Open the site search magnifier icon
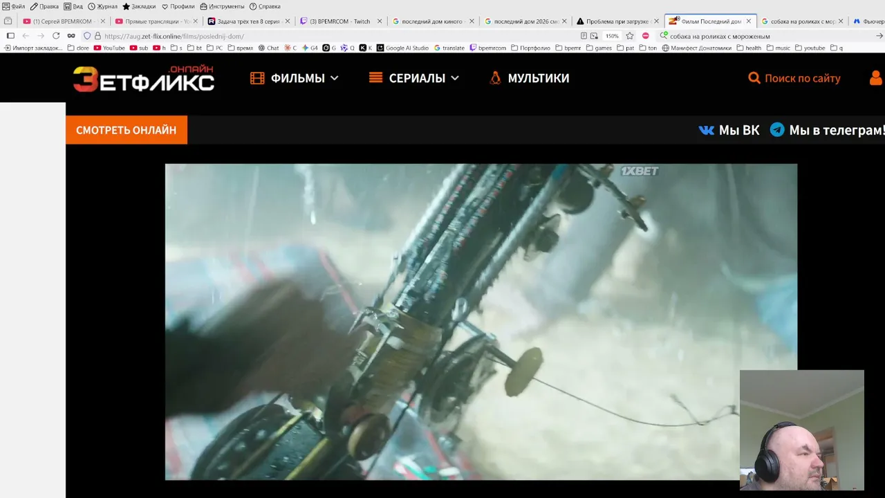The image size is (885, 498). (754, 78)
